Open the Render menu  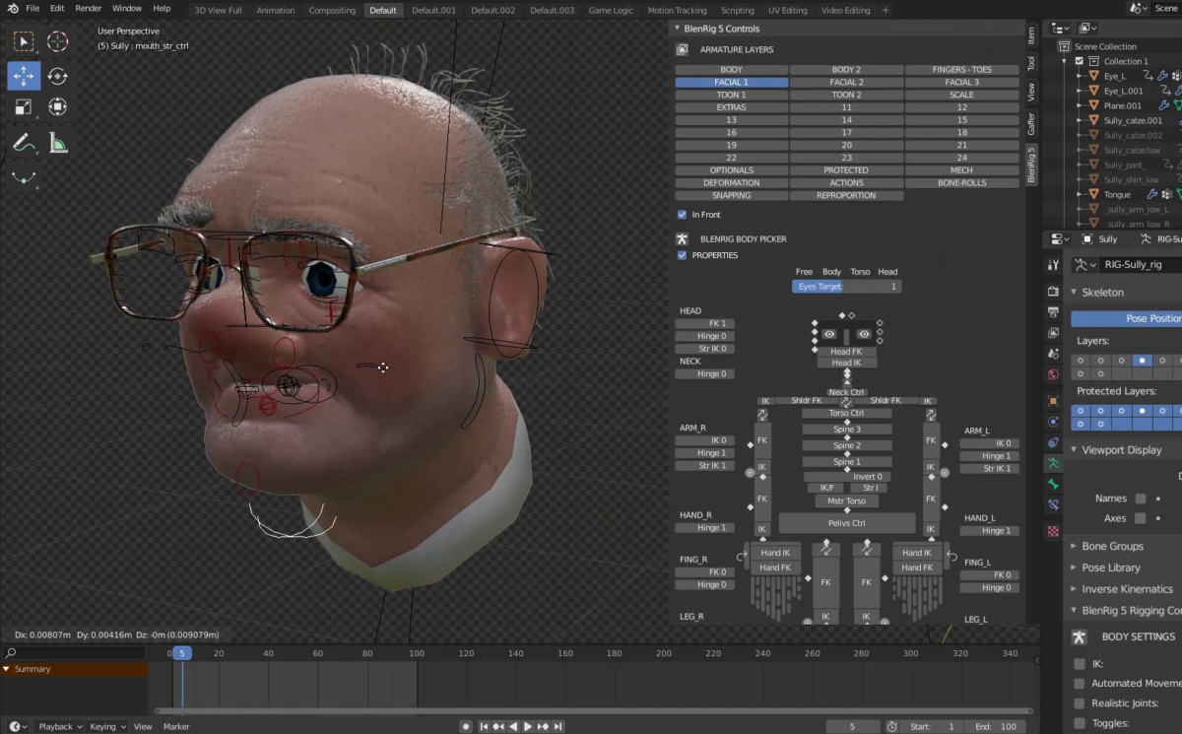click(x=89, y=8)
